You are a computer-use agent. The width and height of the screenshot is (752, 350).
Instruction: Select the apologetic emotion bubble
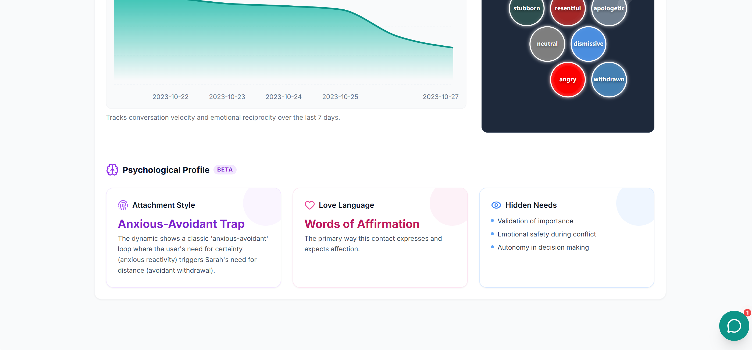[x=609, y=9]
